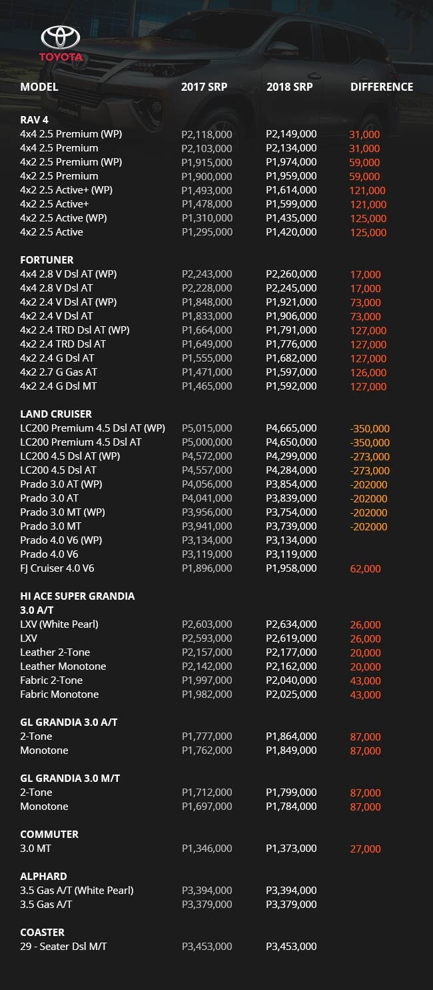The width and height of the screenshot is (433, 990).
Task: Select the COMMUTER section heading
Action: (49, 834)
